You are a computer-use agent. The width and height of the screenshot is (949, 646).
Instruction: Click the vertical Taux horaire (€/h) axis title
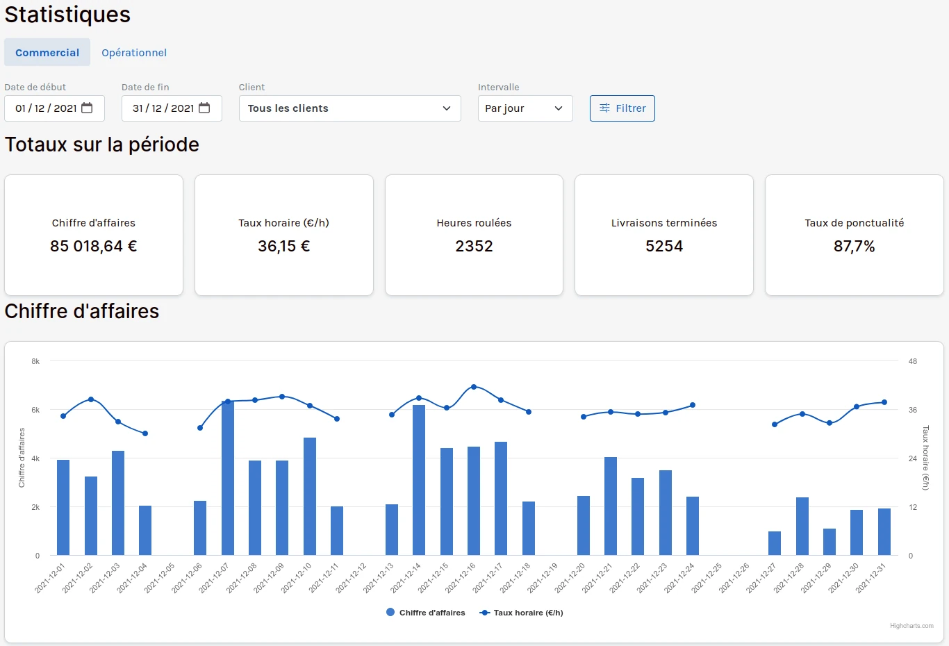[x=925, y=458]
